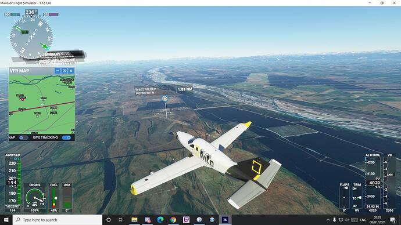Open Task View on the taskbar
Image resolution: width=401 pixels, height=225 pixels.
point(121,220)
